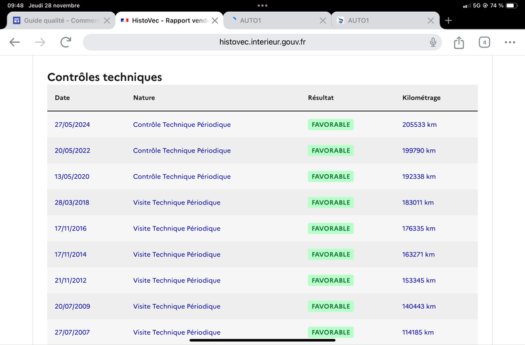Image resolution: width=525 pixels, height=345 pixels.
Task: Select the Contrôles techniques heading
Action: tap(104, 77)
